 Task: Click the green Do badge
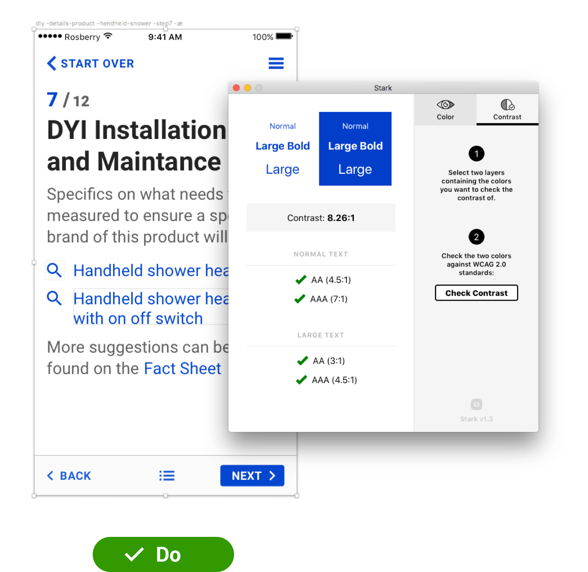(x=163, y=554)
